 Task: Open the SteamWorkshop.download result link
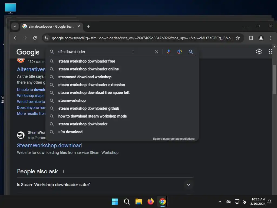[x=49, y=145]
